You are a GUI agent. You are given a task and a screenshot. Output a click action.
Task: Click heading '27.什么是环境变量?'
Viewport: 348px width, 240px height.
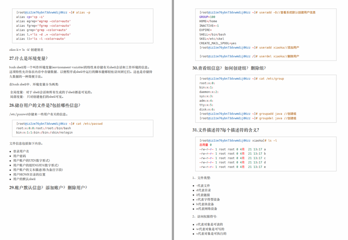[x=28, y=58]
